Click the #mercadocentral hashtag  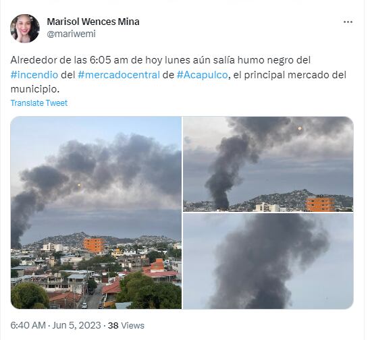tap(119, 75)
